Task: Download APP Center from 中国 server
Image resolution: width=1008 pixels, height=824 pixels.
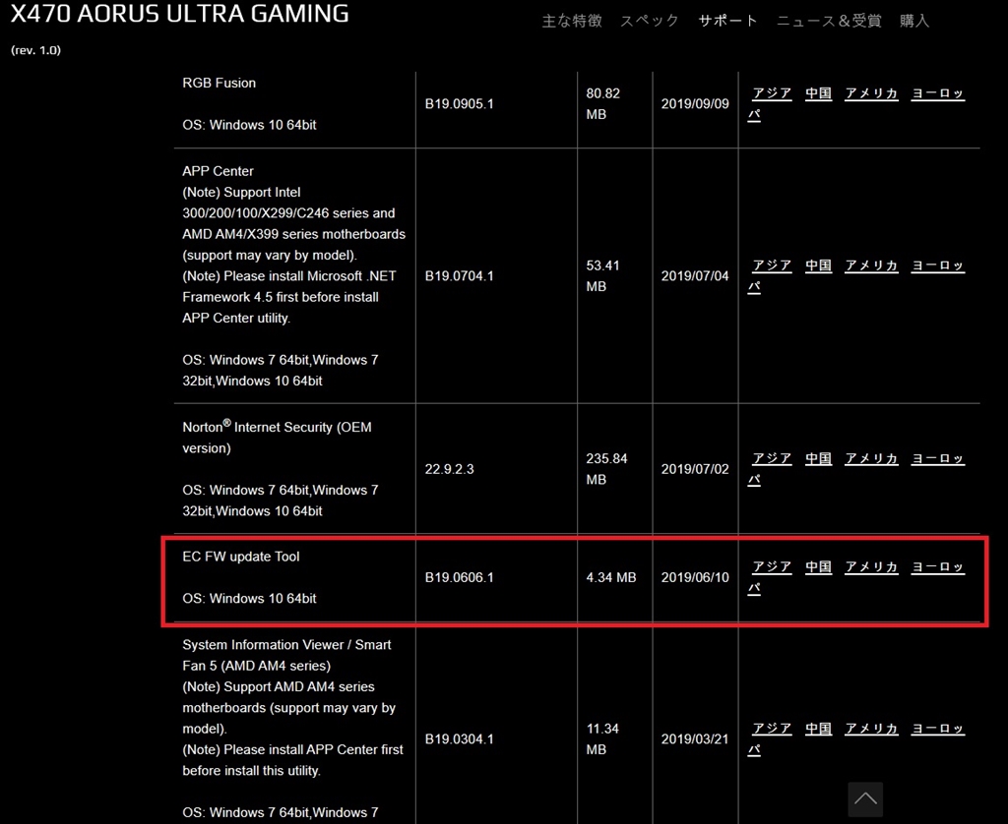Action: [818, 265]
